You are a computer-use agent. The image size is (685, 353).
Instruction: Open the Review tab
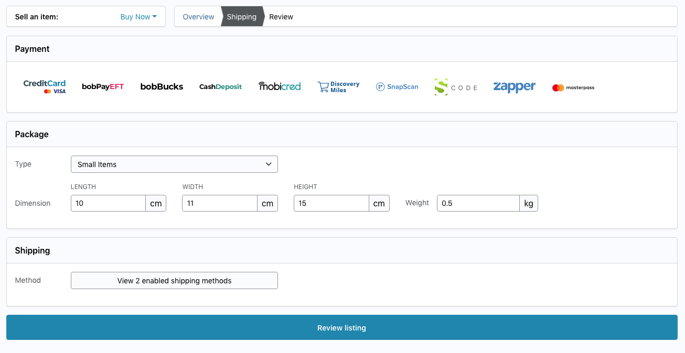click(x=281, y=16)
